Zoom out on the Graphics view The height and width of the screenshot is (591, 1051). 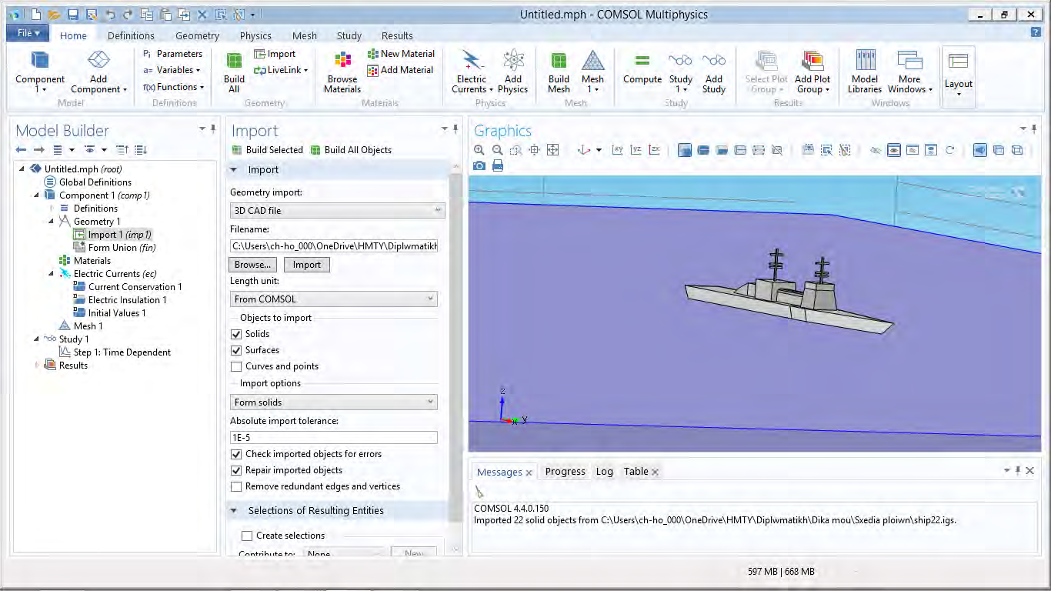pos(498,150)
